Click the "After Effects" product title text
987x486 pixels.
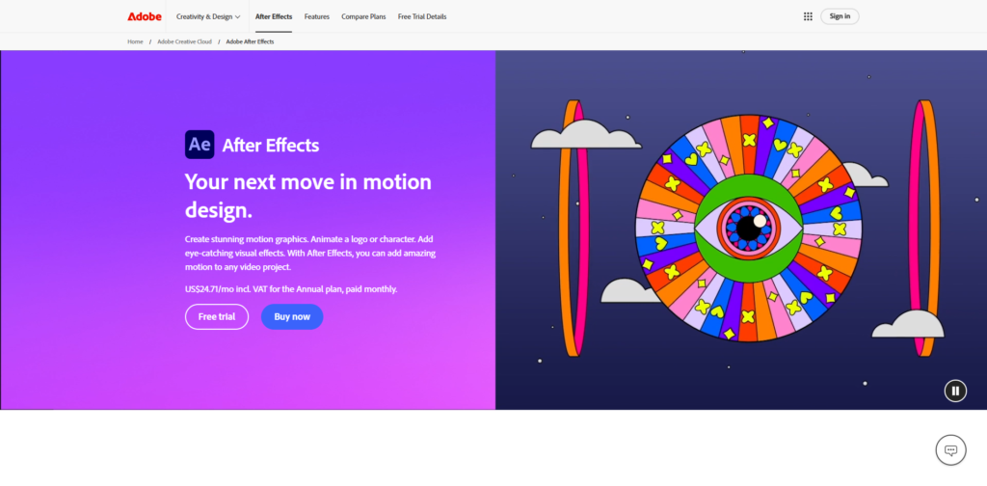click(271, 146)
